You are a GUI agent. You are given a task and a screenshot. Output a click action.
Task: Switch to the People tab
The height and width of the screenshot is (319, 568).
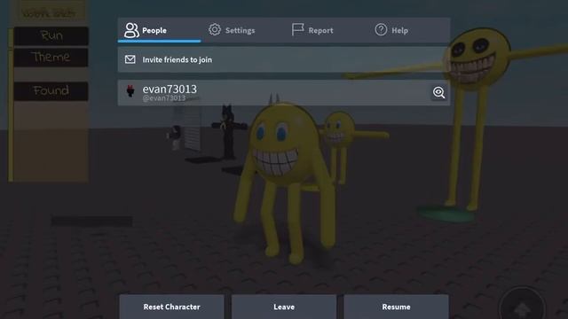159,30
